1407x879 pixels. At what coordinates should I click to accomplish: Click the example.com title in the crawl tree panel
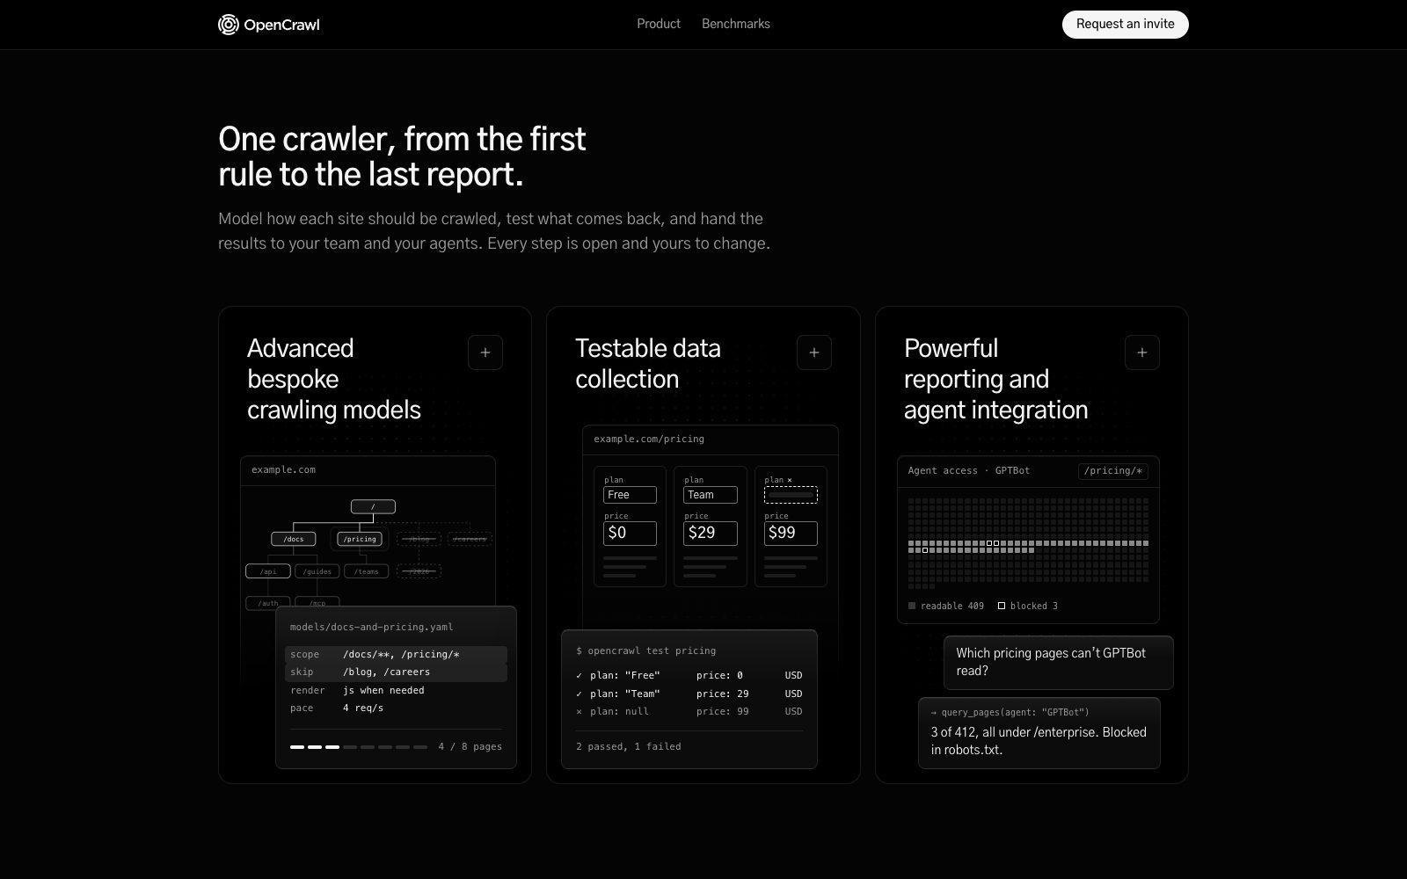tap(283, 469)
